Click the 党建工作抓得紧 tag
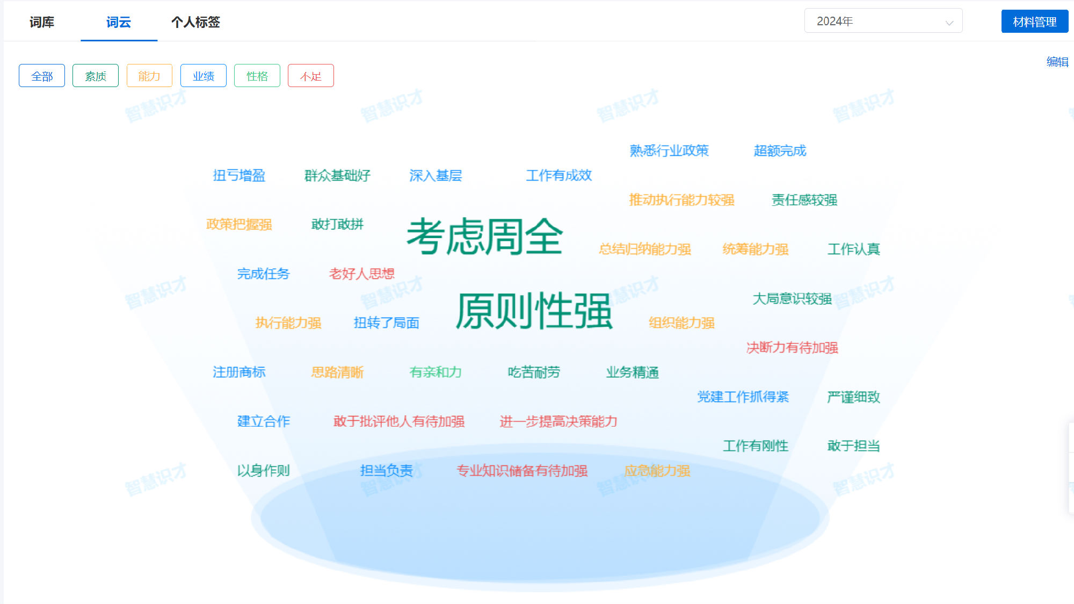The width and height of the screenshot is (1074, 604). pyautogui.click(x=743, y=398)
